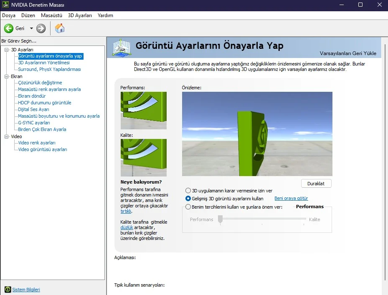Open "G-SYNC ayarları" in the task tree
The height and width of the screenshot is (295, 388).
tap(34, 123)
